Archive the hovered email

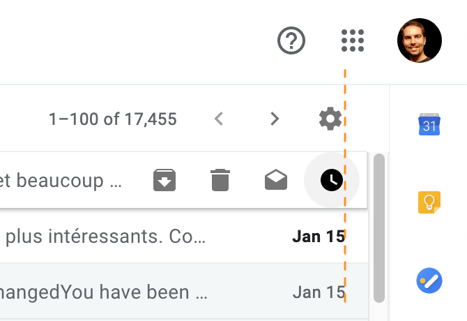click(x=164, y=181)
